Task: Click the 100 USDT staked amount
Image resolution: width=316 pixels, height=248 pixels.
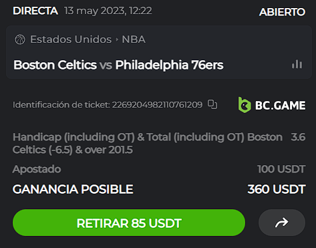Action: click(x=281, y=169)
